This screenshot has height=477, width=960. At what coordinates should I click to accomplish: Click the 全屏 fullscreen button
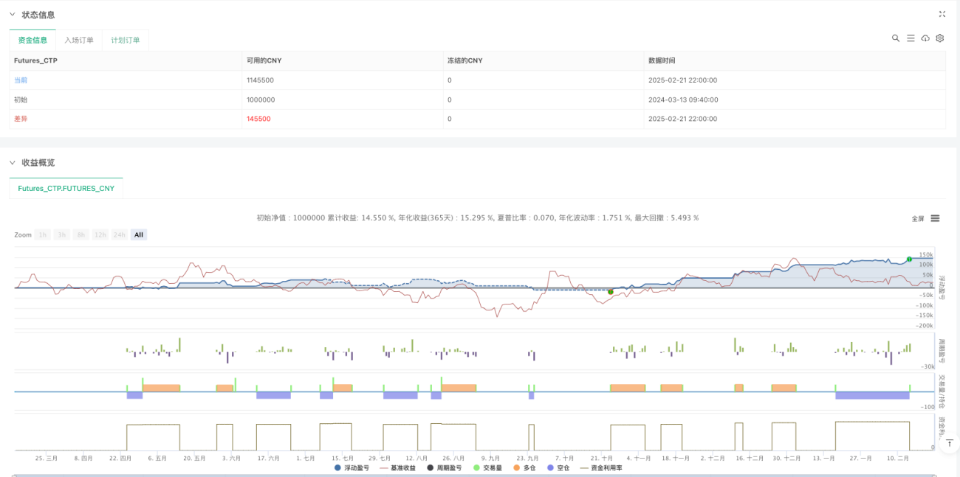point(918,218)
